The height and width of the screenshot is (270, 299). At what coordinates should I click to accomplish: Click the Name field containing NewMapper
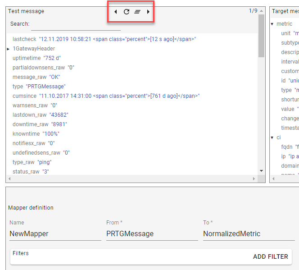point(53,233)
